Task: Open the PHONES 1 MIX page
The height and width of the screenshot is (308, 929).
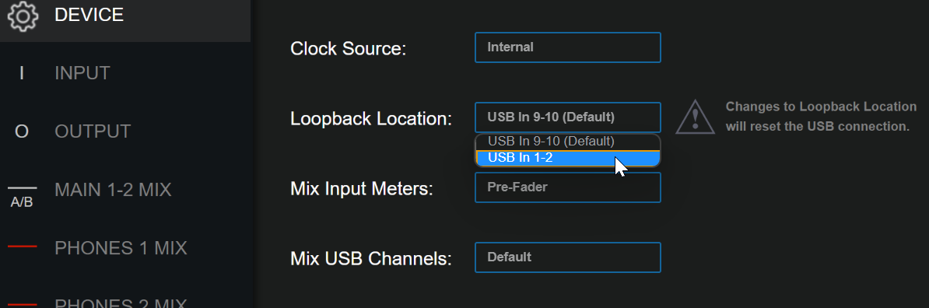Action: [121, 247]
